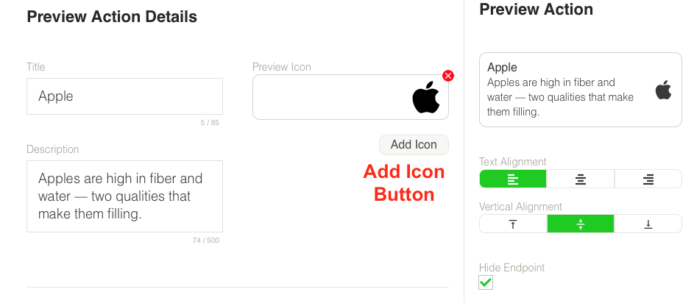Click the preview card description text
This screenshot has width=694, height=303.
click(x=559, y=97)
